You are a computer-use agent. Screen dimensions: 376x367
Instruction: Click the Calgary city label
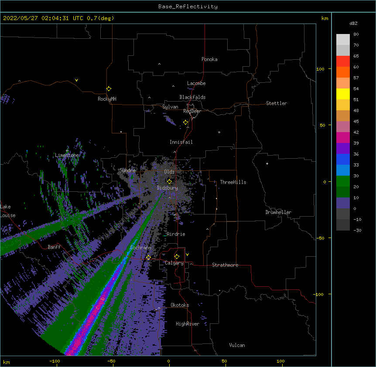point(174,263)
